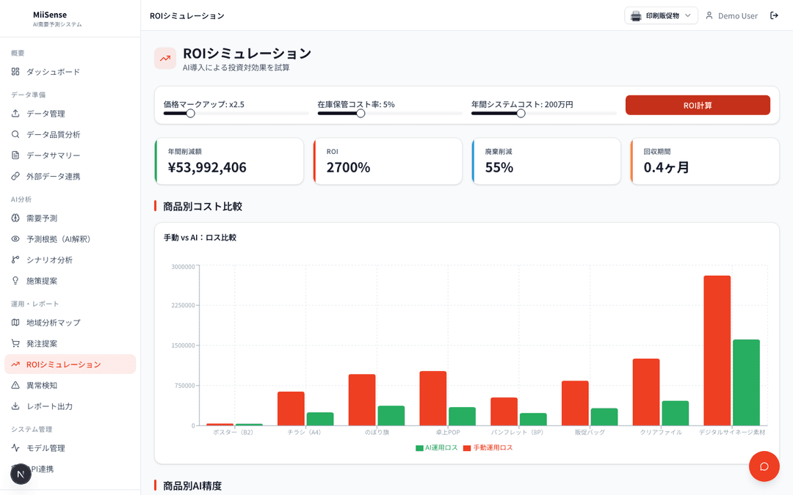
Task: Click the green クリアファイル bar
Action: tap(676, 413)
